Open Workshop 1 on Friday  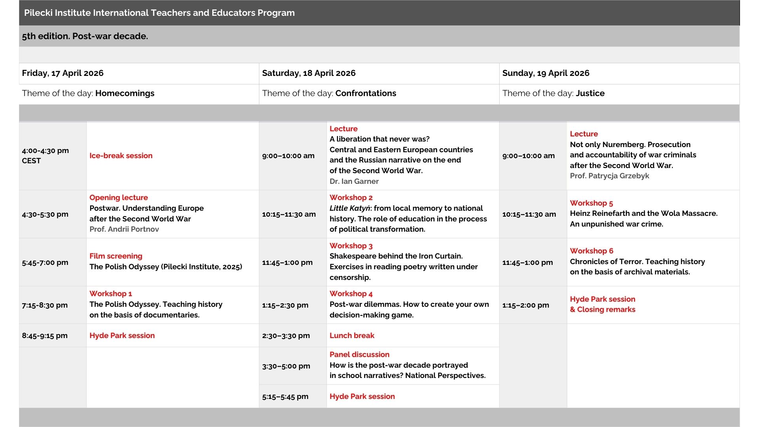(111, 294)
